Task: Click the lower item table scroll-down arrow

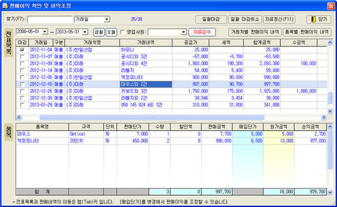Action: point(330,192)
